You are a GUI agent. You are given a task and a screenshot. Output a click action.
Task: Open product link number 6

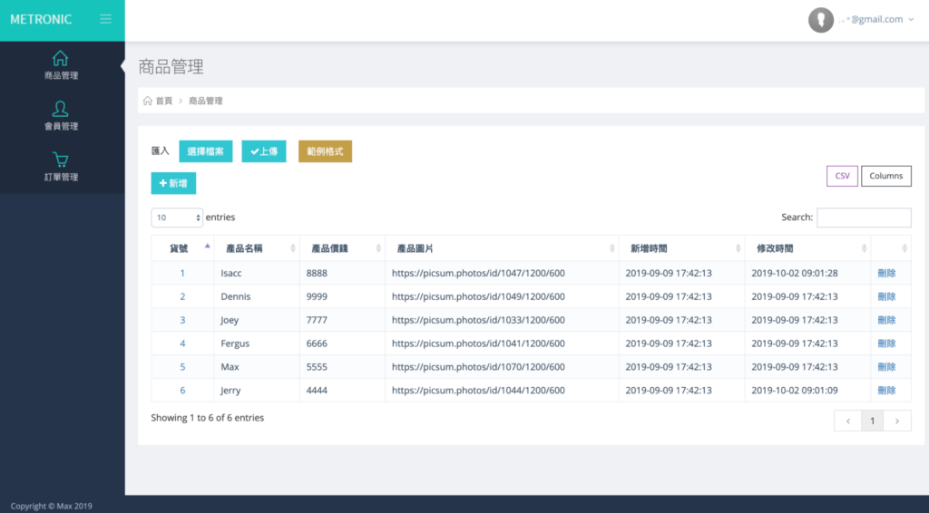tap(182, 391)
